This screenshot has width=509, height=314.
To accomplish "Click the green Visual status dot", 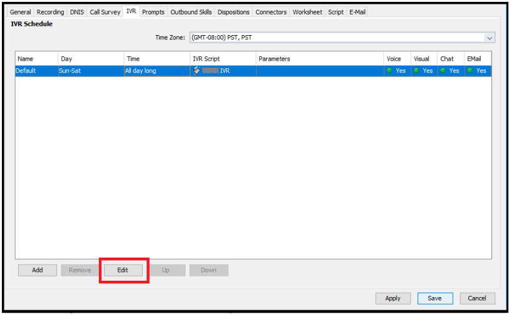I will (416, 71).
